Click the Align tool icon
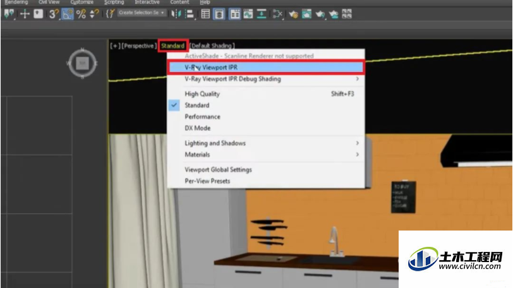 tap(190, 14)
